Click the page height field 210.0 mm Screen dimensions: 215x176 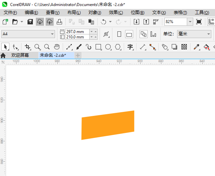click(x=77, y=37)
